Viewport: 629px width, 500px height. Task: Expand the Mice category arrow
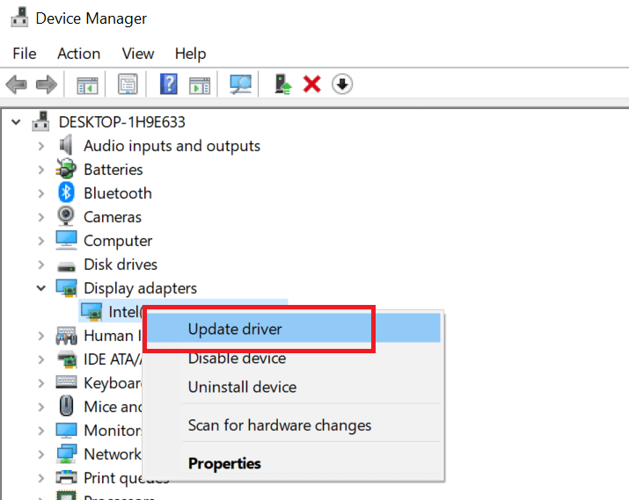[41, 407]
